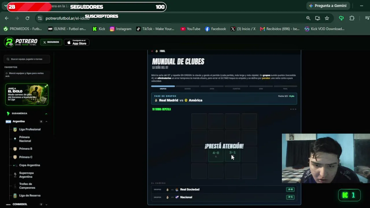The height and width of the screenshot is (208, 370).
Task: Click the Nacional row in El Camino
Action: pos(224,197)
